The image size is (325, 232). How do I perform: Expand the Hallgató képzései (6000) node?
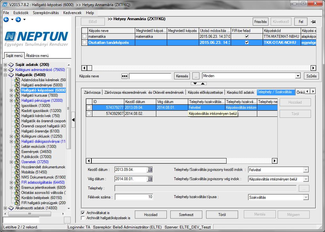pos(12,90)
